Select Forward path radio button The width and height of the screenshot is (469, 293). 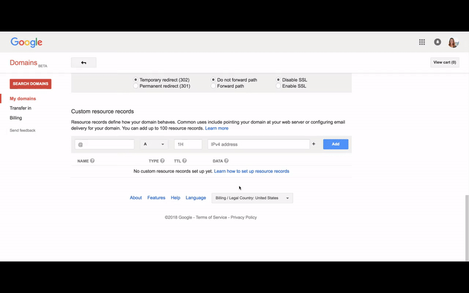213,86
